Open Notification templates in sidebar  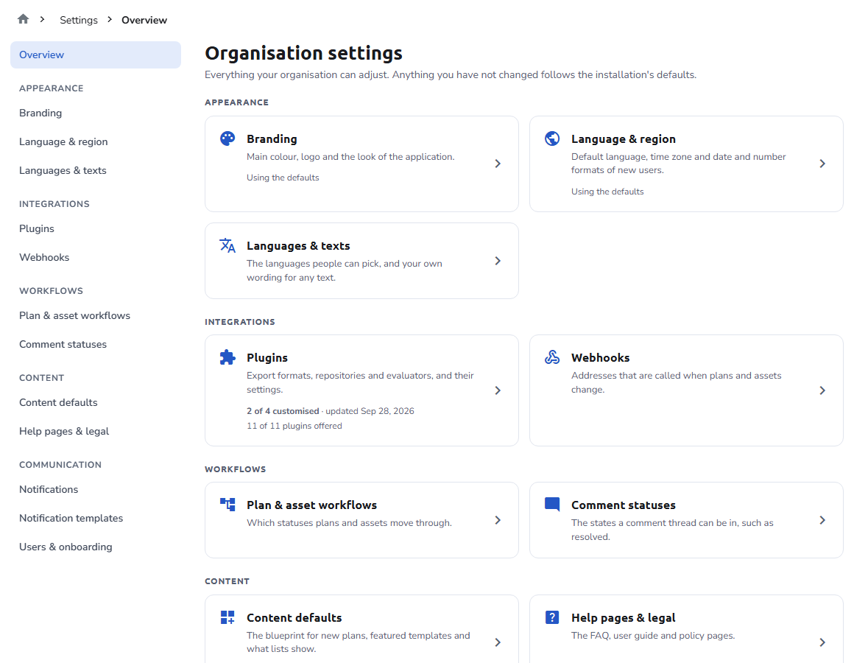pos(95,518)
